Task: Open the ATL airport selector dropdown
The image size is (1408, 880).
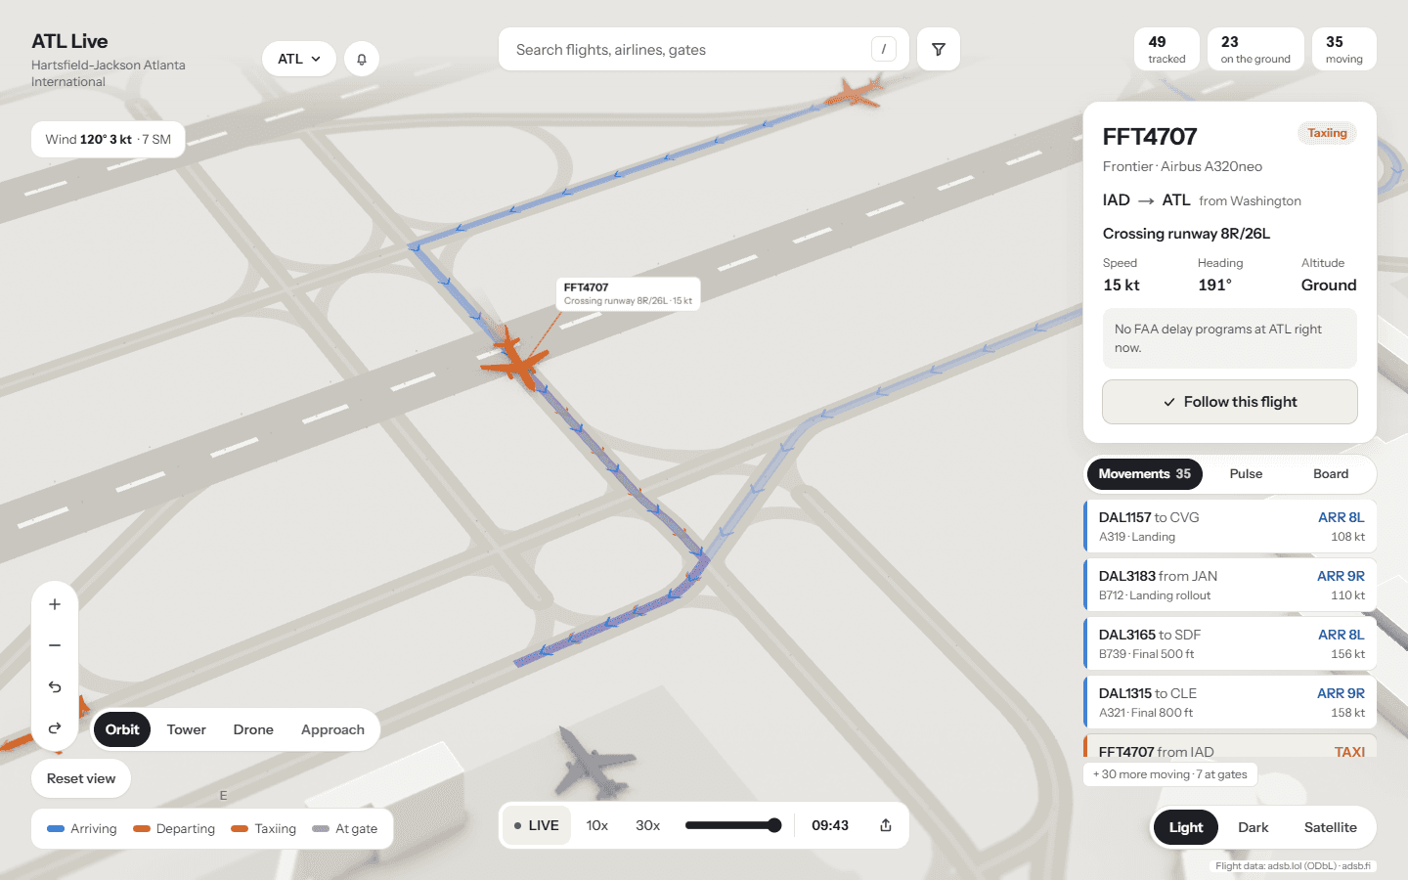Action: click(x=299, y=59)
